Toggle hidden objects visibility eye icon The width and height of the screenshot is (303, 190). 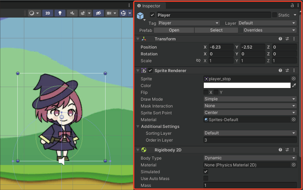point(98,13)
